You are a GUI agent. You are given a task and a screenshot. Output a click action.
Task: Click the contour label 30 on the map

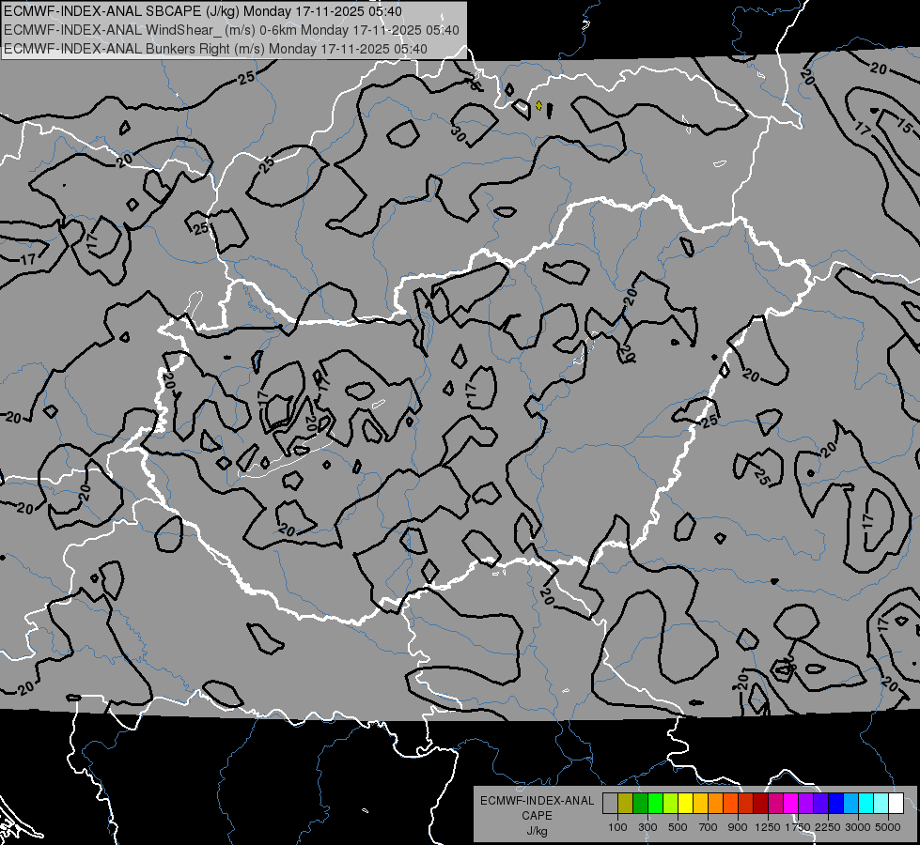click(x=459, y=134)
